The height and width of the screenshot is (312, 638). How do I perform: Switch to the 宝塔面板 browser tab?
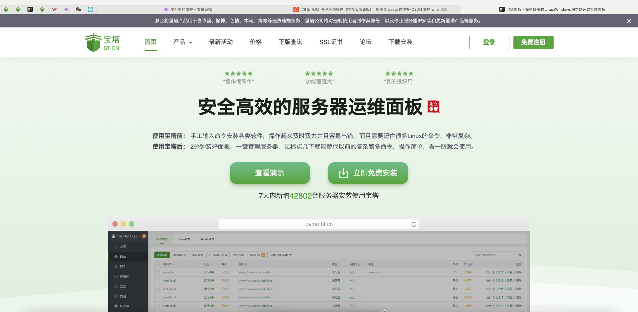click(552, 9)
